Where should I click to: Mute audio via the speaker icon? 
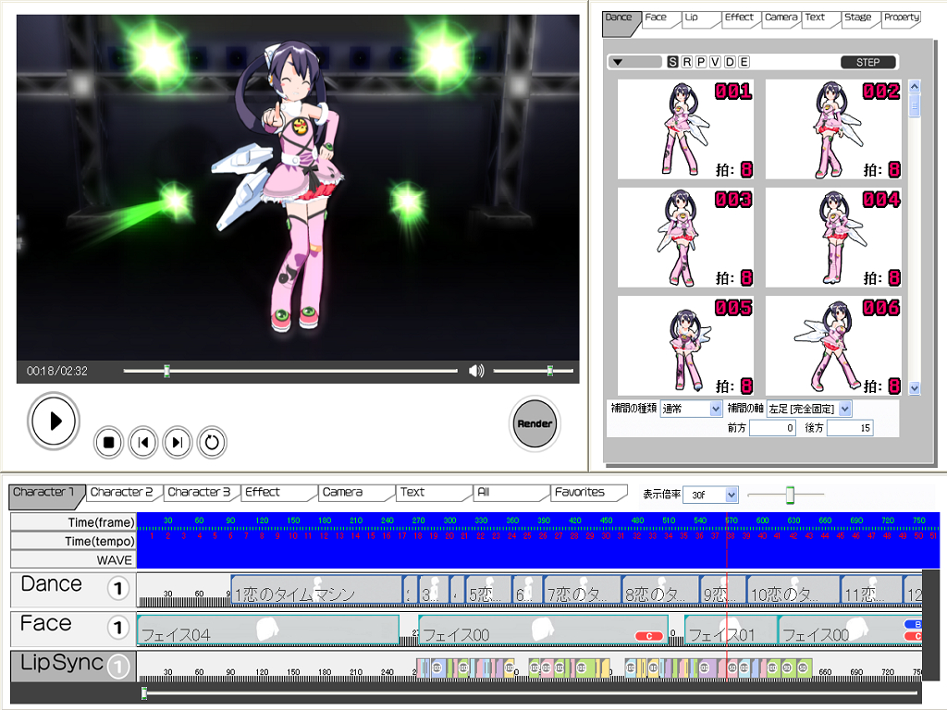pyautogui.click(x=476, y=371)
